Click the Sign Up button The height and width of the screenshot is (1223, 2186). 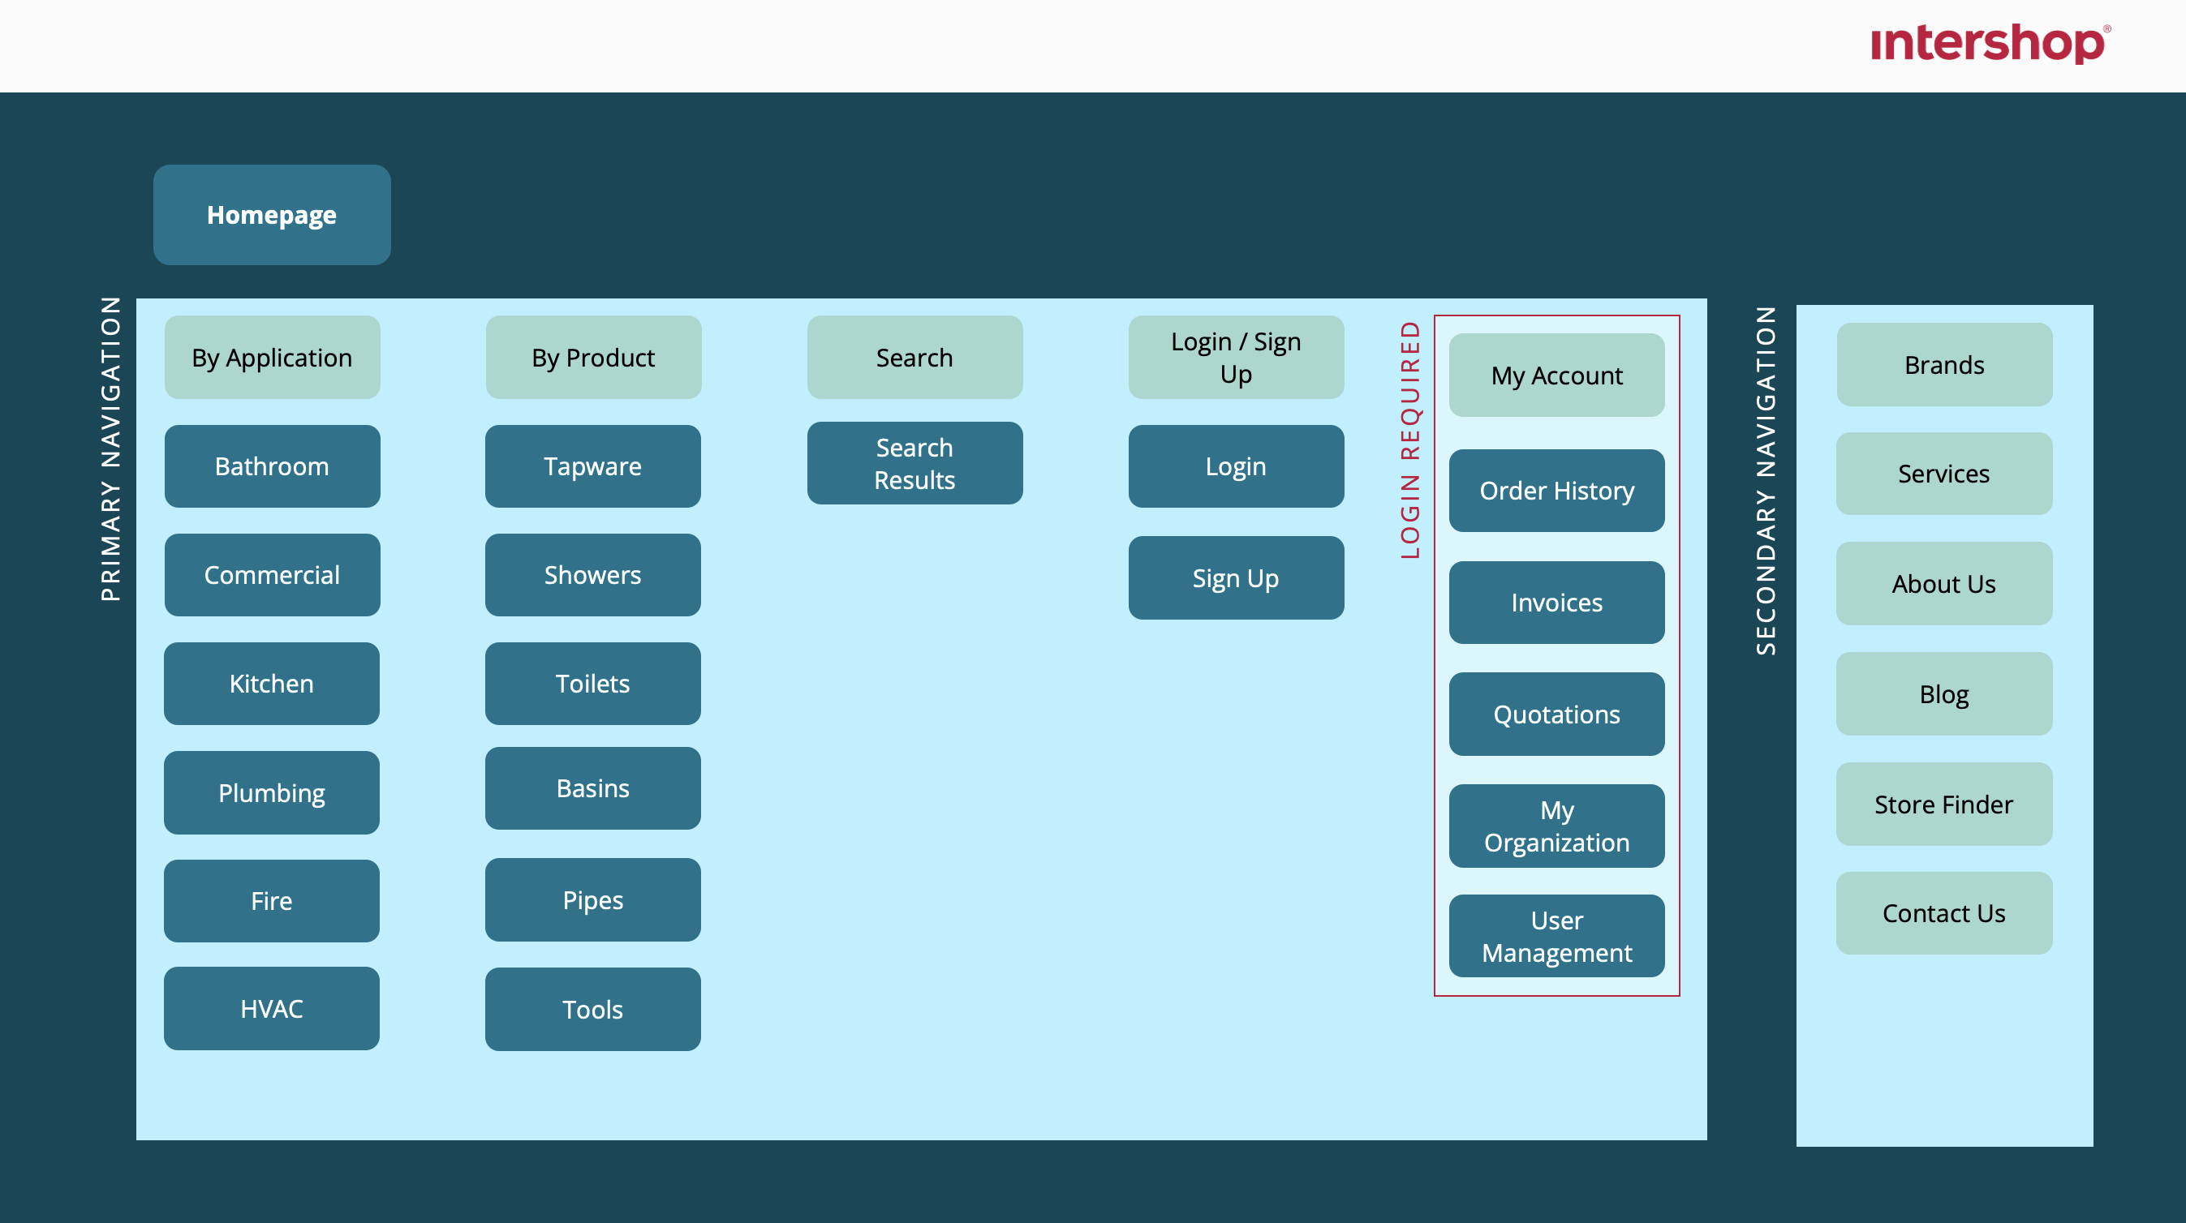pyautogui.click(x=1236, y=577)
